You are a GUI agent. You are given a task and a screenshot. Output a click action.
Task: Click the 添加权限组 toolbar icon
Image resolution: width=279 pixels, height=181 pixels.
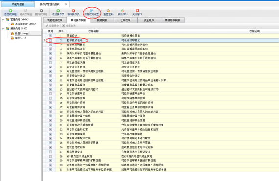tap(10, 11)
